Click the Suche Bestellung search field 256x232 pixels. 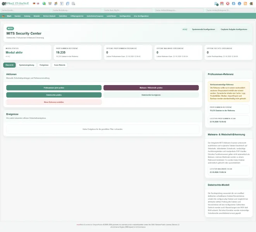(77, 10)
